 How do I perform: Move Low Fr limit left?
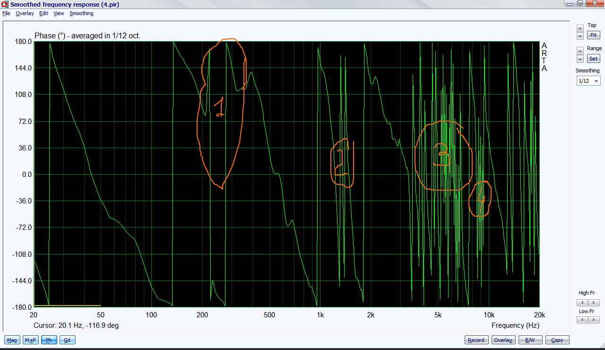pyautogui.click(x=582, y=320)
